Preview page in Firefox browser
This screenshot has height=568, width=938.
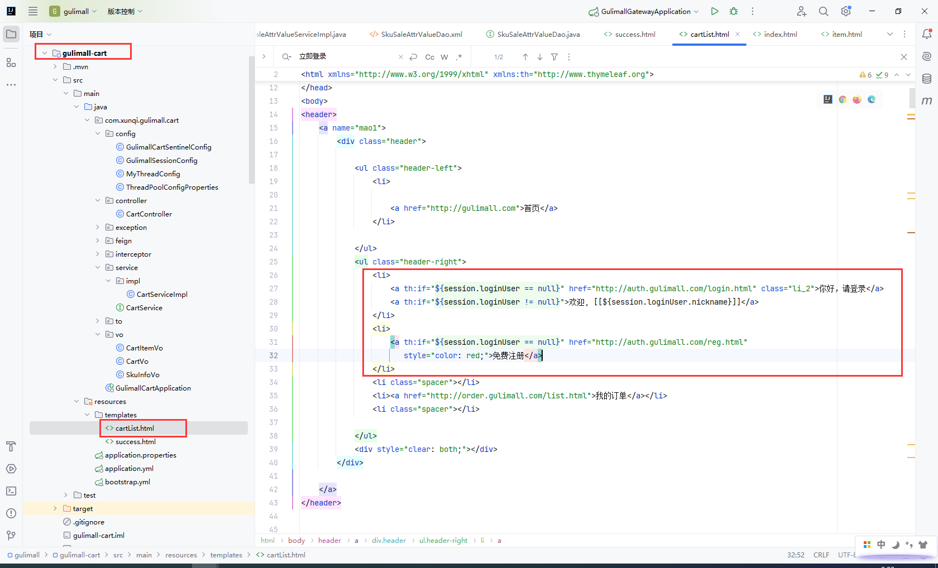(857, 99)
